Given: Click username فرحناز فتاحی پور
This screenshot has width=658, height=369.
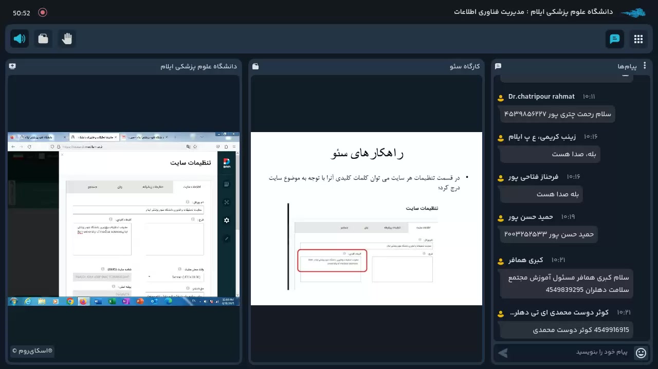Looking at the screenshot, I should (x=533, y=177).
